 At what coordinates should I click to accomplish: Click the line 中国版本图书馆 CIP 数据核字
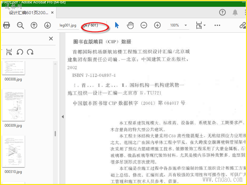pyautogui.click(x=129, y=103)
